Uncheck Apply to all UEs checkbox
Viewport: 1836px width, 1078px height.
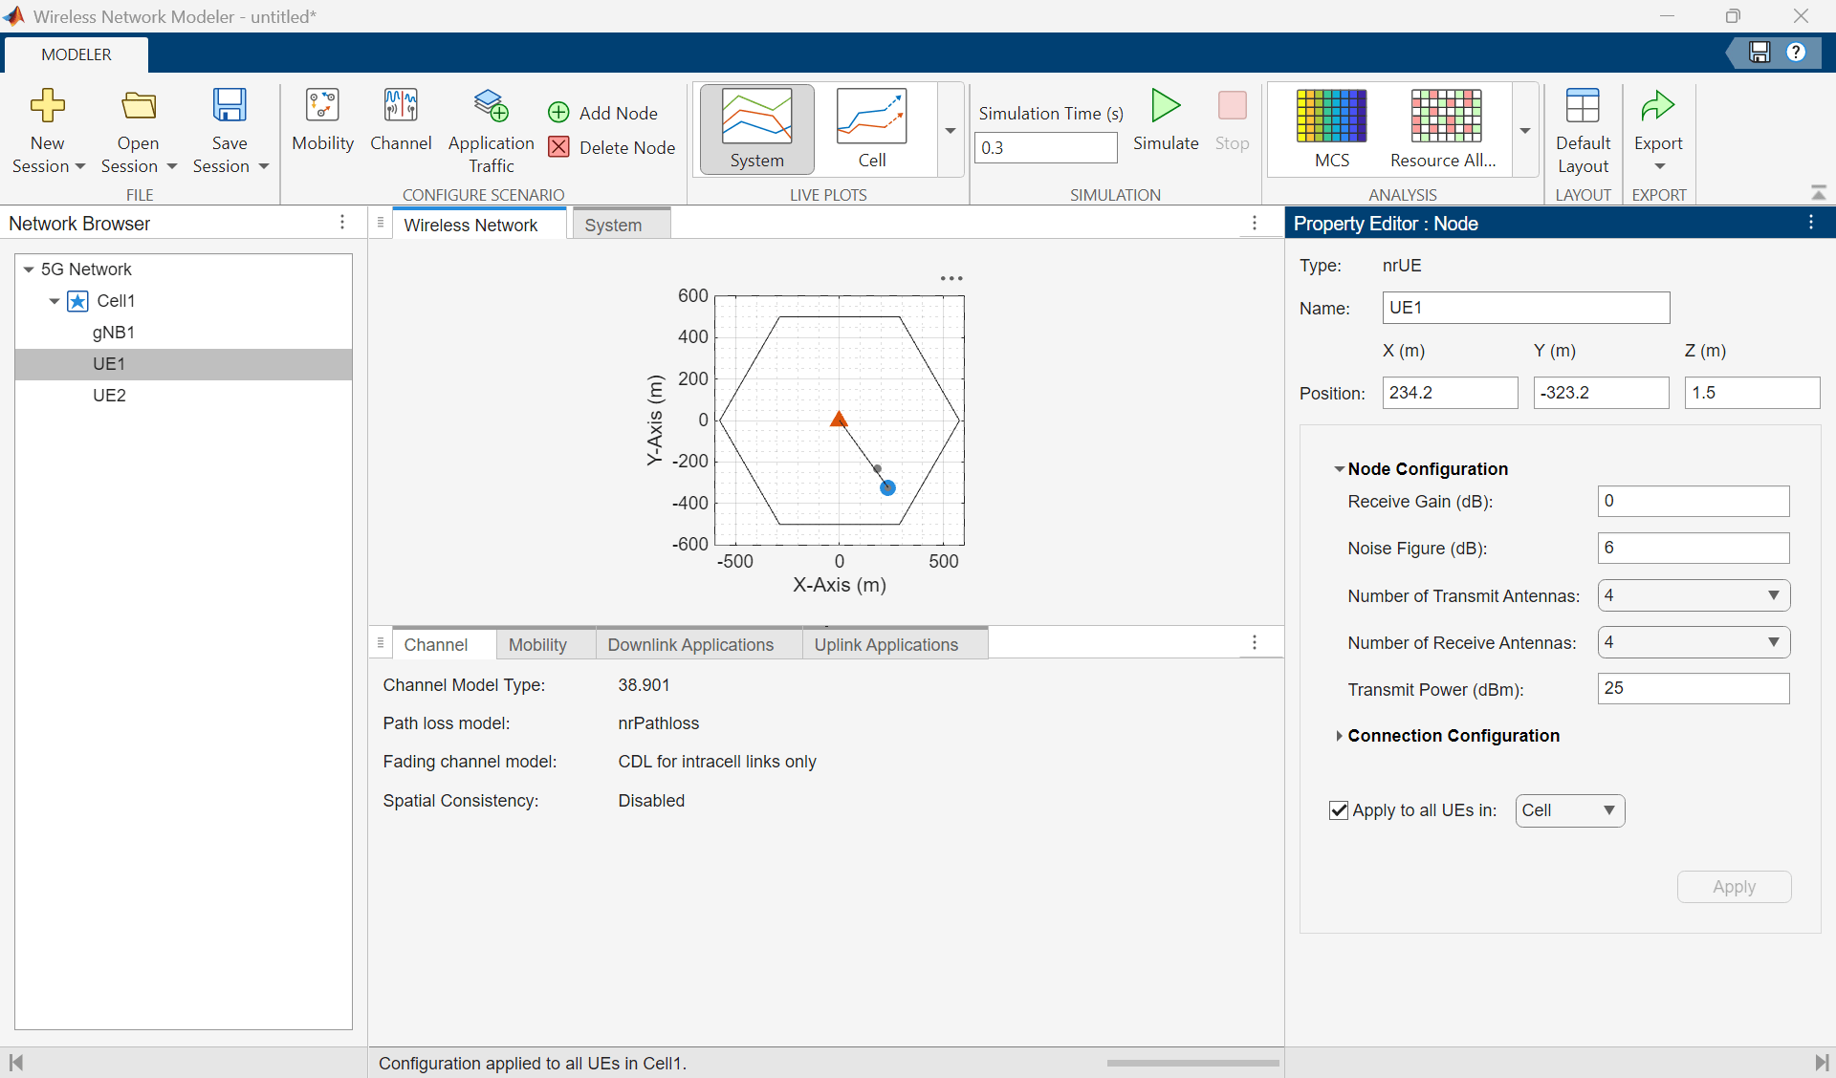(x=1339, y=810)
